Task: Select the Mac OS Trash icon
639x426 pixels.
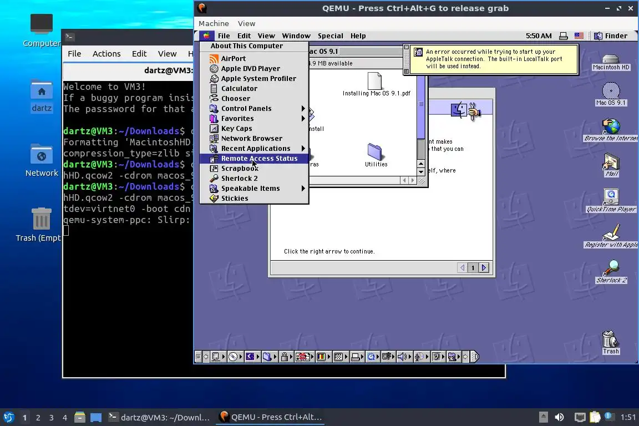Action: (x=611, y=342)
